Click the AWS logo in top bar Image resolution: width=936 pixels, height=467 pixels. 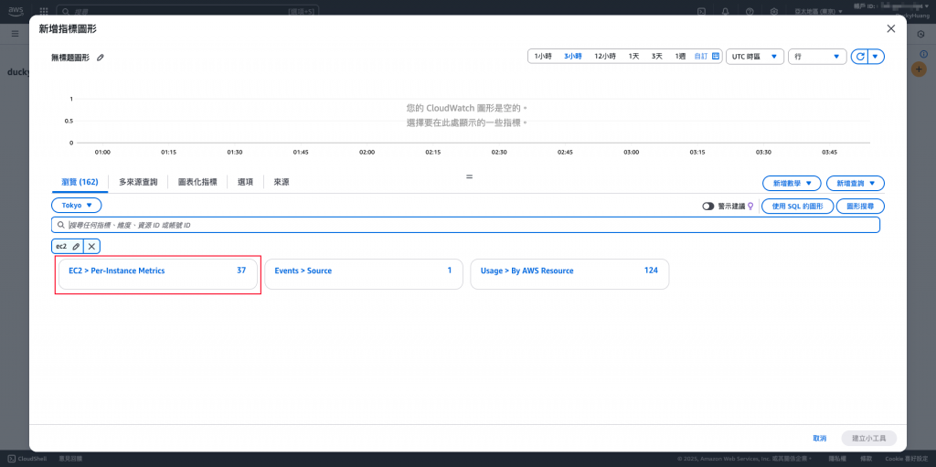16,11
